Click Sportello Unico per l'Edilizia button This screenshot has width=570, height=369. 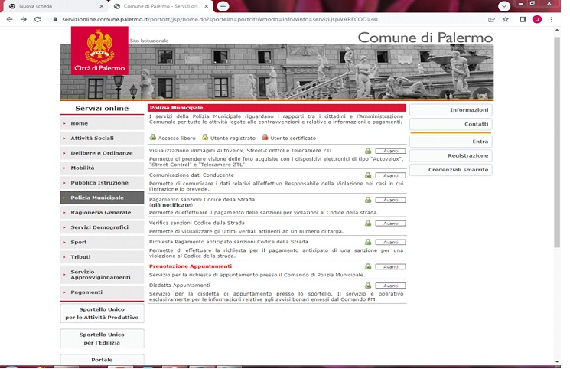[x=102, y=338]
